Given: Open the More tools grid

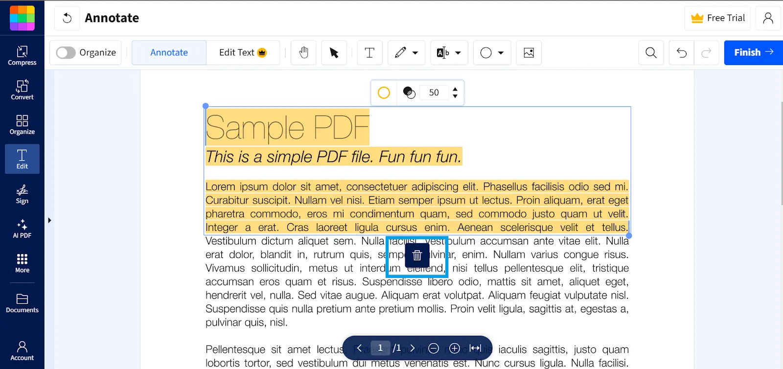Looking at the screenshot, I should (x=22, y=263).
